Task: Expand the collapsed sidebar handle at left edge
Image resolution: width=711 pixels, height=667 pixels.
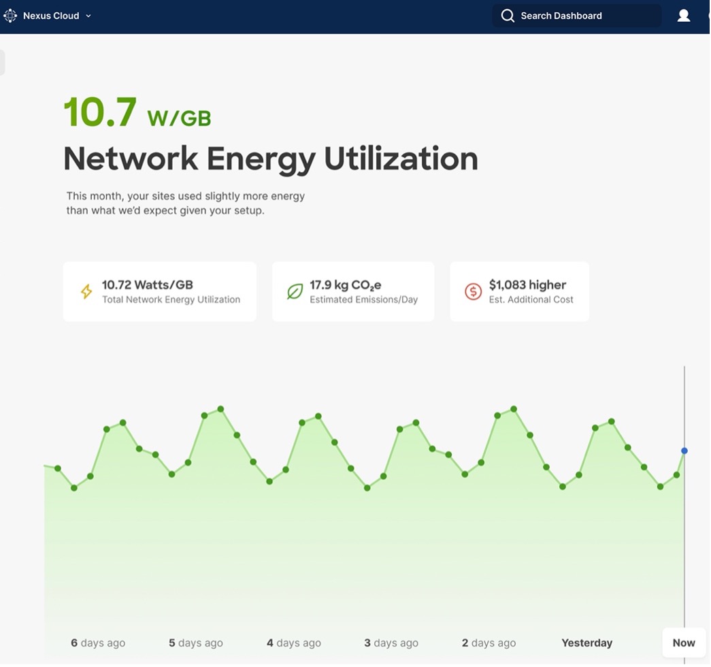Action: point(2,63)
